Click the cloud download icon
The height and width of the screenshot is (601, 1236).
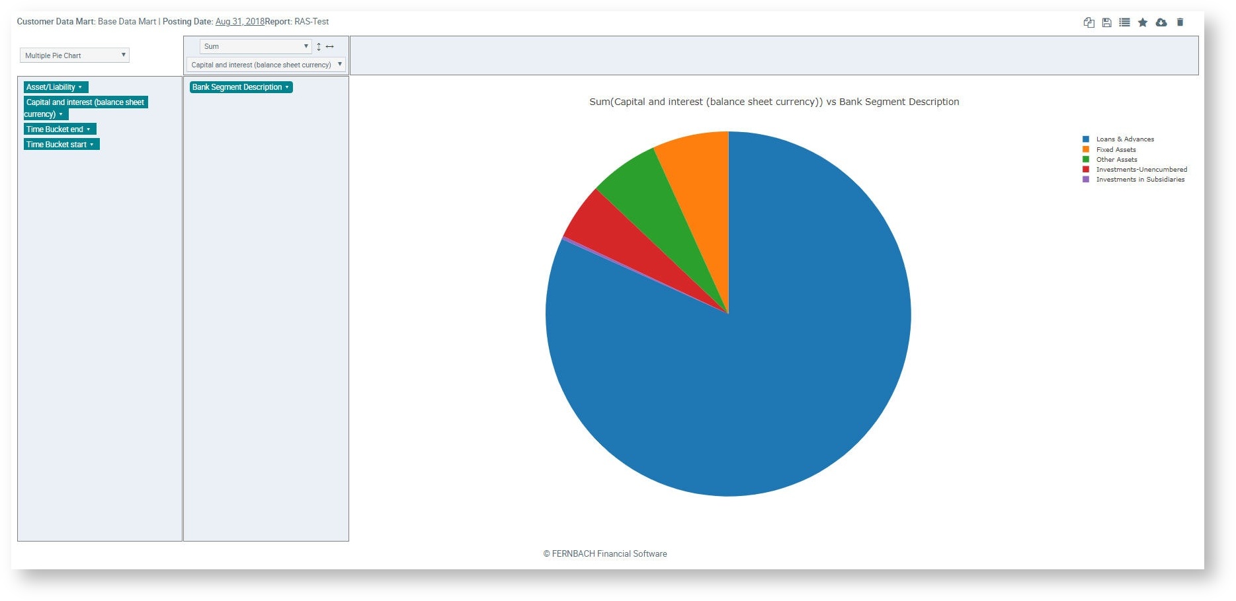1161,22
